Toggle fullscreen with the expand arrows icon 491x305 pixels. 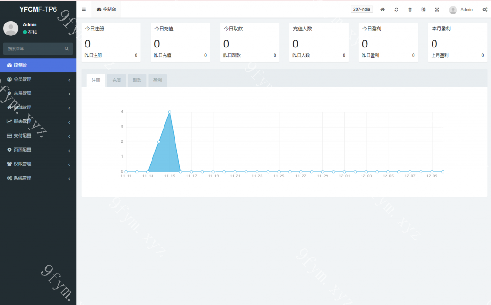click(x=437, y=10)
